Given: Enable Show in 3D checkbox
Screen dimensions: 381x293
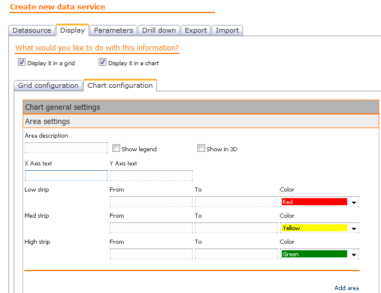Looking at the screenshot, I should coord(201,149).
